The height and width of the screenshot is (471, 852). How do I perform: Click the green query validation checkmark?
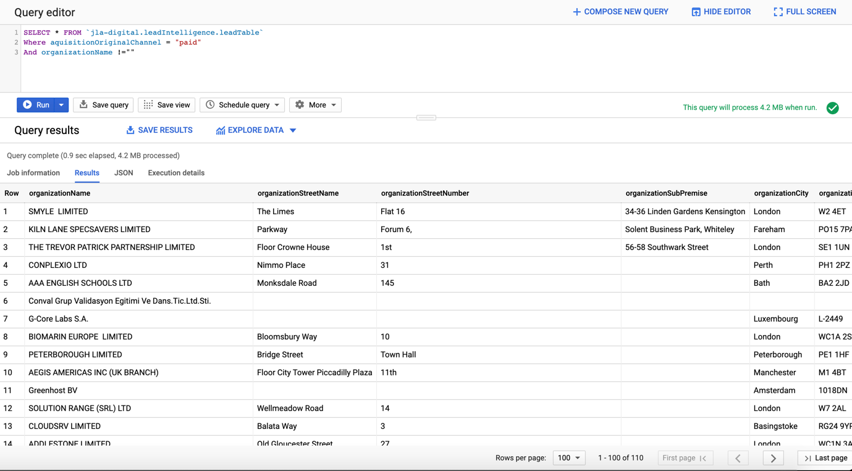(x=832, y=108)
